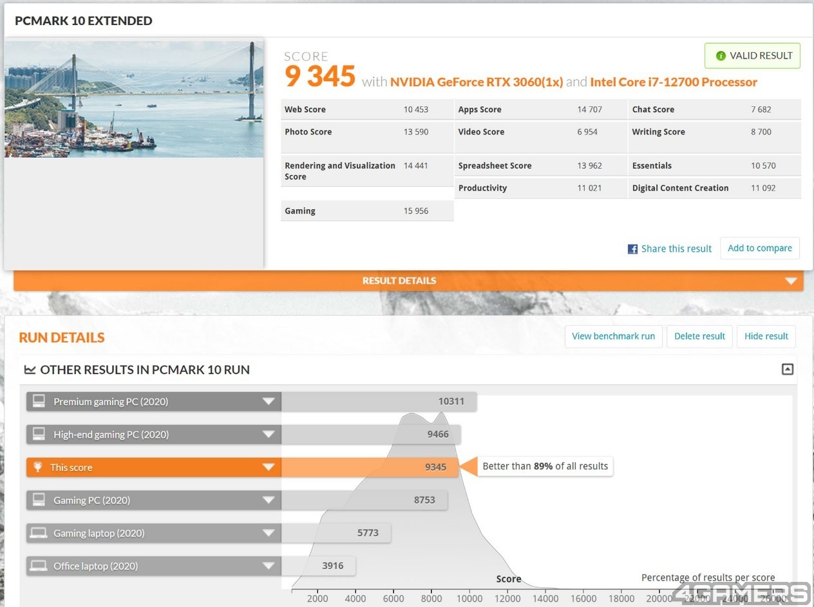The image size is (814, 607).
Task: Click the Video Score label
Action: pos(481,132)
